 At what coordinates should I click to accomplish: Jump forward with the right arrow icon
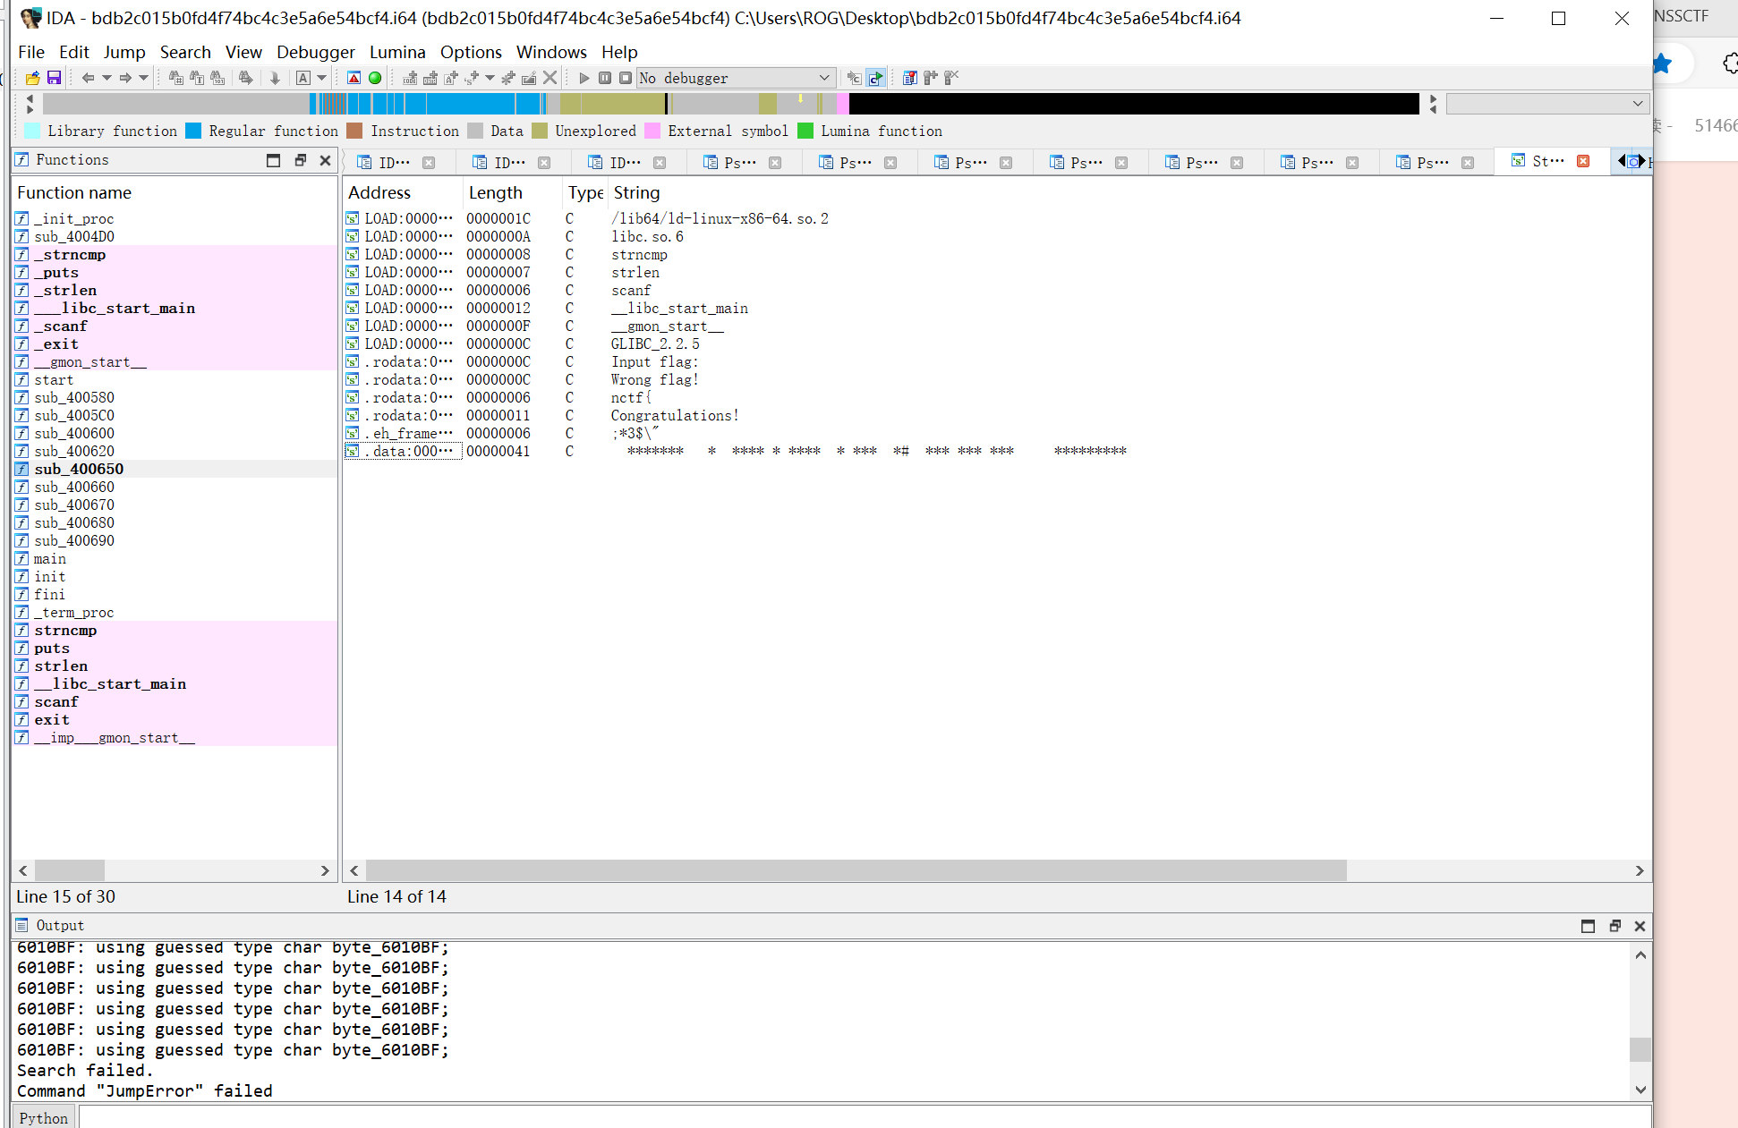click(125, 78)
